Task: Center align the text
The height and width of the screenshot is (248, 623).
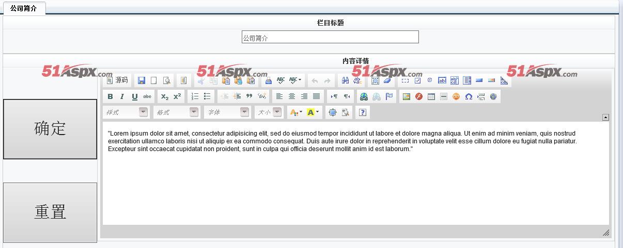Action: coord(292,96)
